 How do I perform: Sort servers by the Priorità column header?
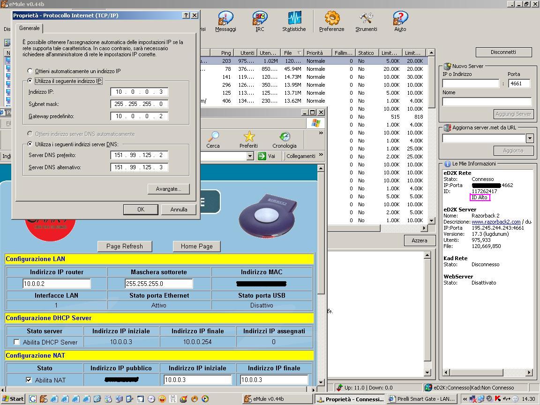[x=318, y=52]
